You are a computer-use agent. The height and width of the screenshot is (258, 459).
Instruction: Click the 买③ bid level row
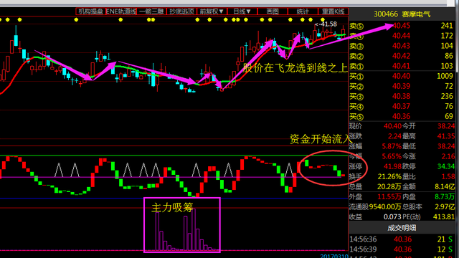[402, 97]
